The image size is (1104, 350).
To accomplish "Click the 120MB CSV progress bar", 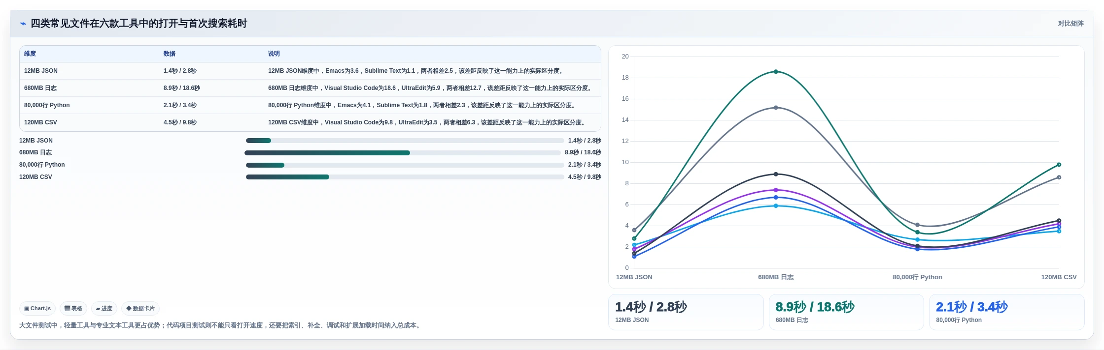I will (405, 177).
